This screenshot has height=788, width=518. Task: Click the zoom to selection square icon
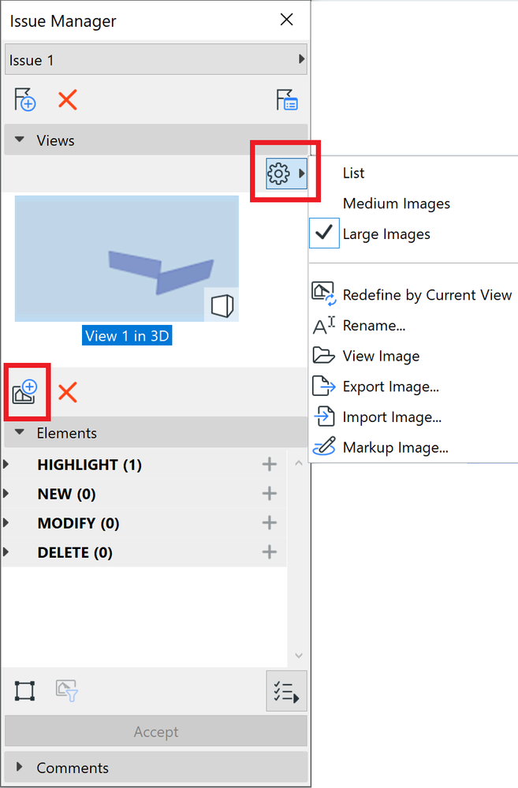(24, 692)
